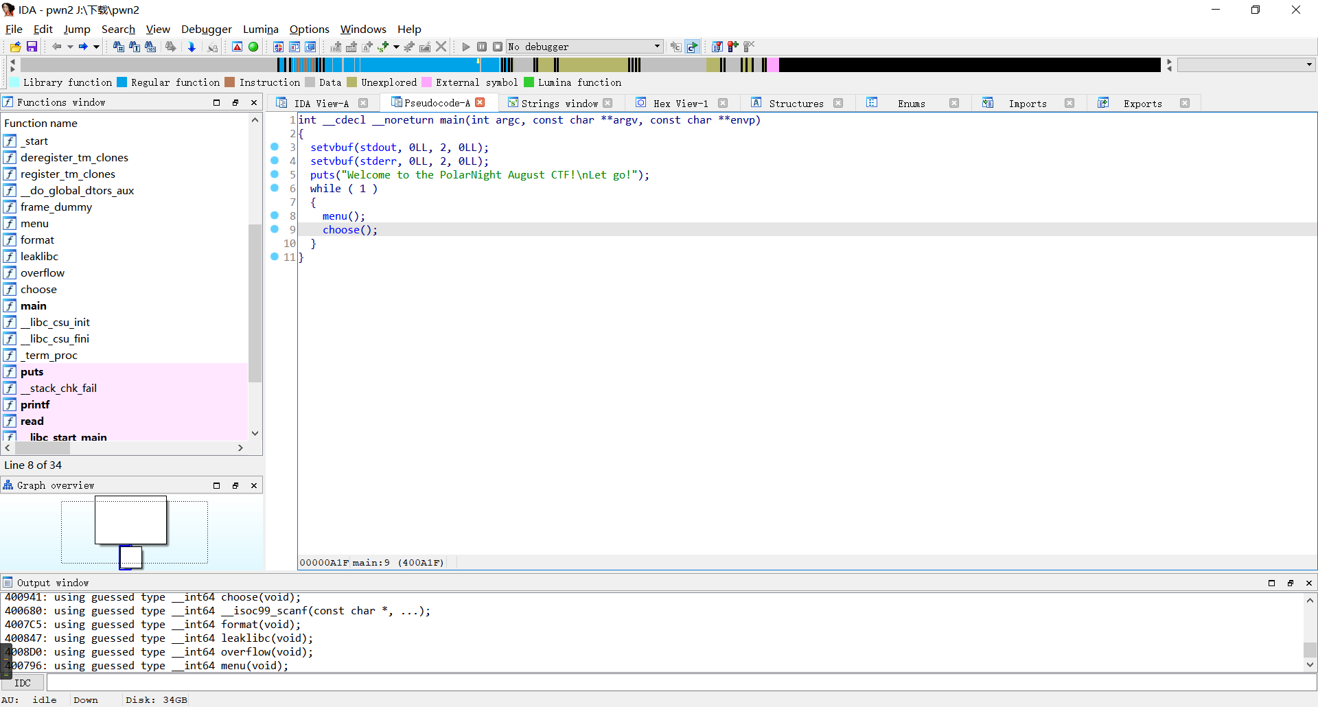
Task: Click the IDC button beside command line
Action: click(x=23, y=683)
